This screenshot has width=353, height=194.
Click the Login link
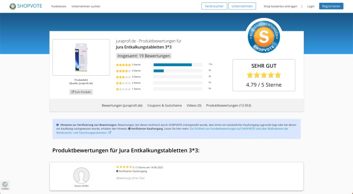pos(310,6)
